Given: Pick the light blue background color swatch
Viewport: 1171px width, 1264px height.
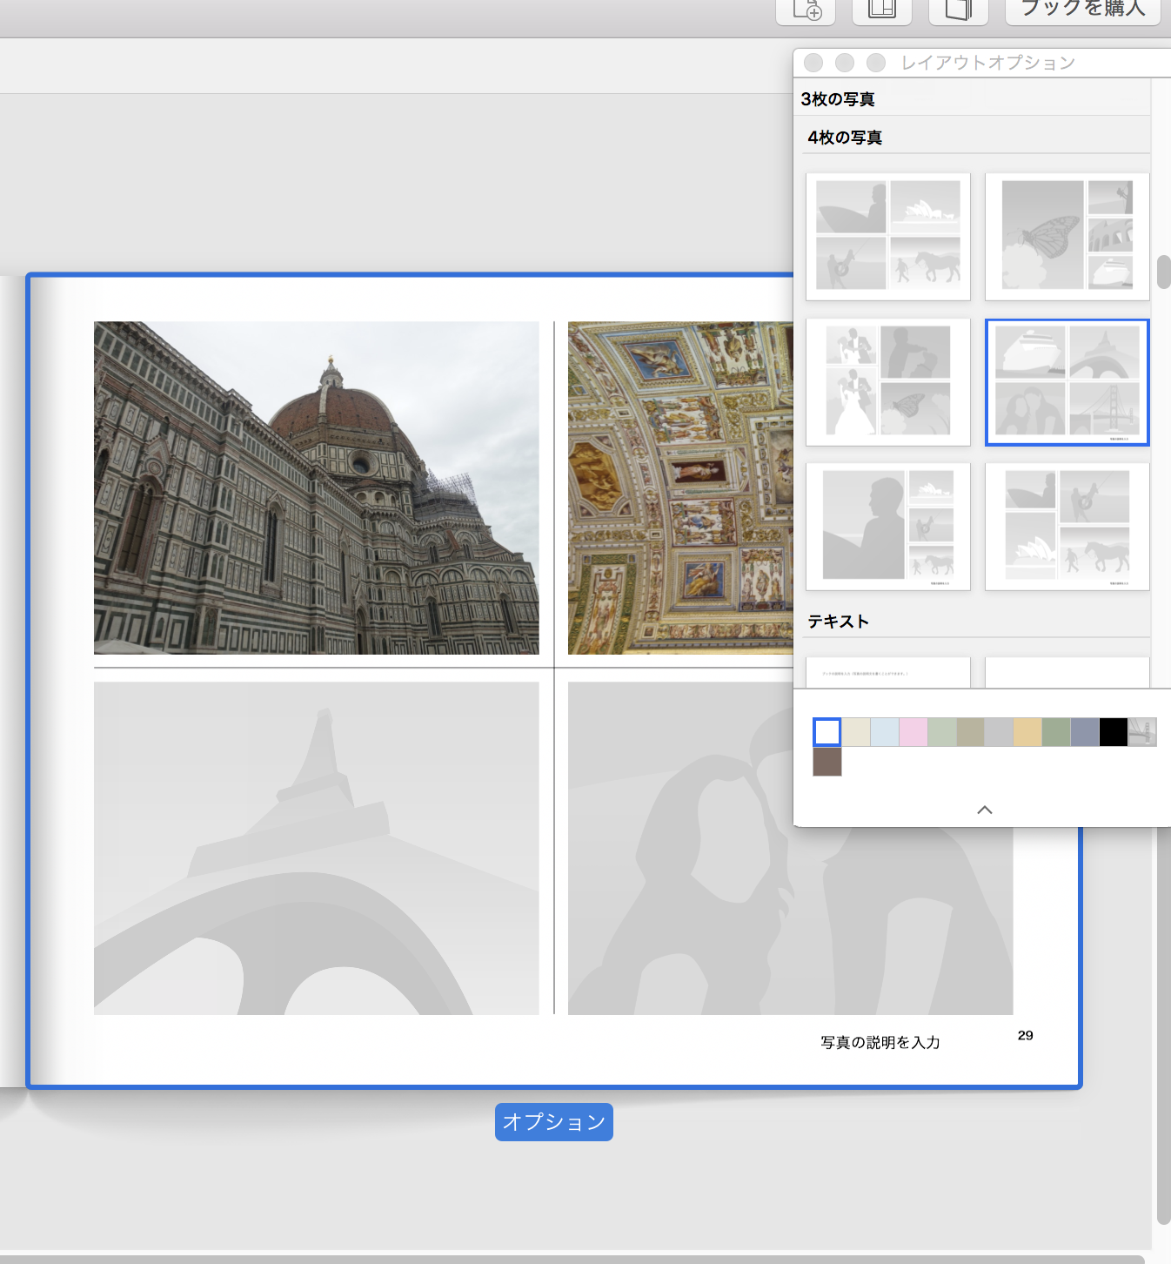Looking at the screenshot, I should click(x=885, y=732).
